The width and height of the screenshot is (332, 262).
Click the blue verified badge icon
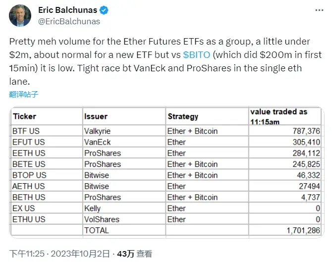[x=105, y=11]
